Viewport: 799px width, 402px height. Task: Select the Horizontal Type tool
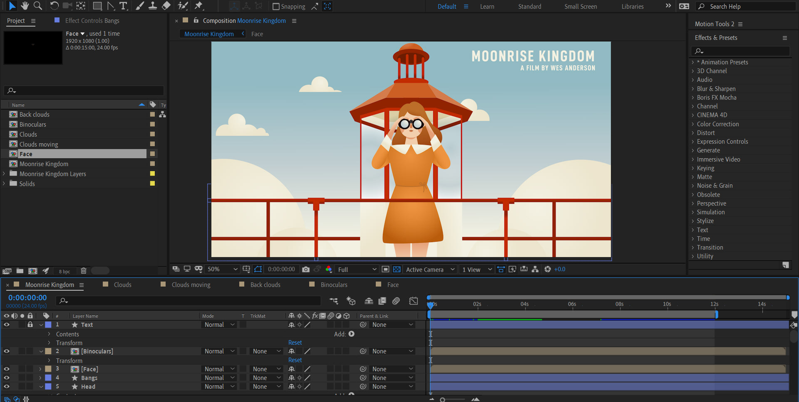point(124,6)
